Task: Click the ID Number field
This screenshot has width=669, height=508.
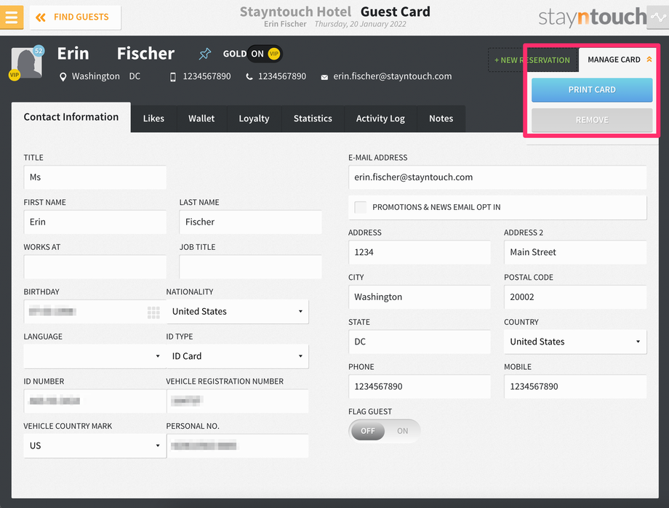Action: (95, 401)
